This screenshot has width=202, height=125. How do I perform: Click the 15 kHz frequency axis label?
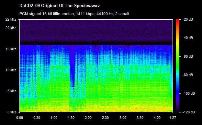11,49
